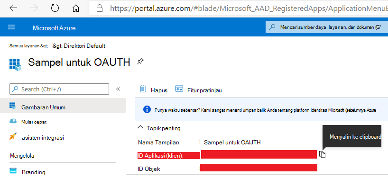Screen dimensions: 388x178
Task: Click the magnifier icon in the Azure search bar
Action: [x=272, y=27]
